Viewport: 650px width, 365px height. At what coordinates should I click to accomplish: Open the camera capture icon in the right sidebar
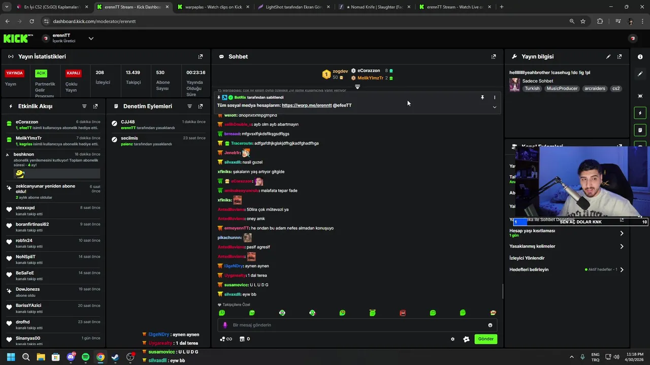point(640,96)
